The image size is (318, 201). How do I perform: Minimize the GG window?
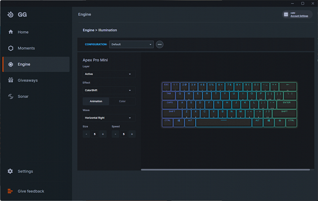point(293,4)
